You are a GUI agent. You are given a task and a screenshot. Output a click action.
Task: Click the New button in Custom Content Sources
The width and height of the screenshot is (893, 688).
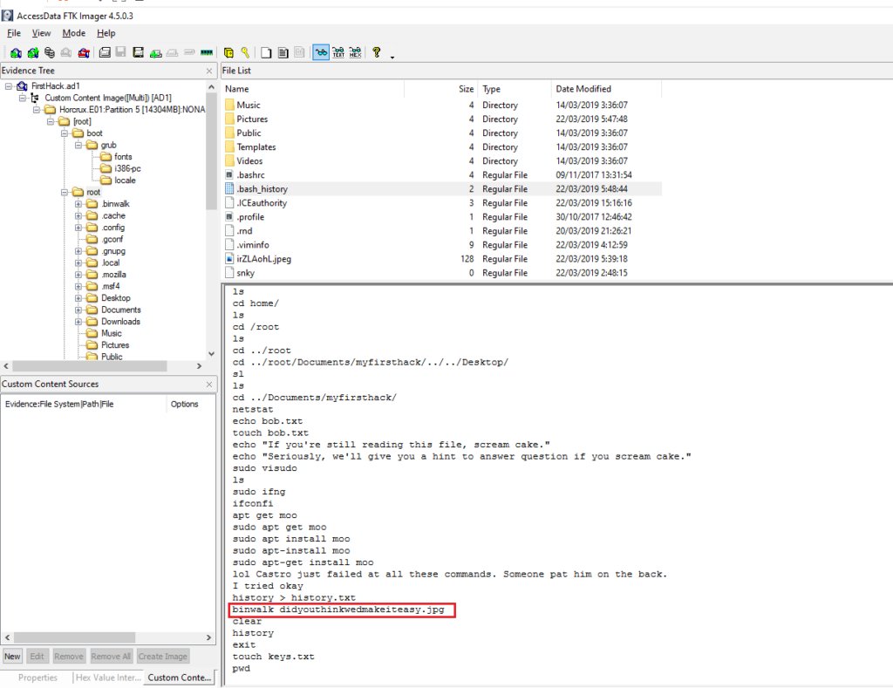point(12,656)
